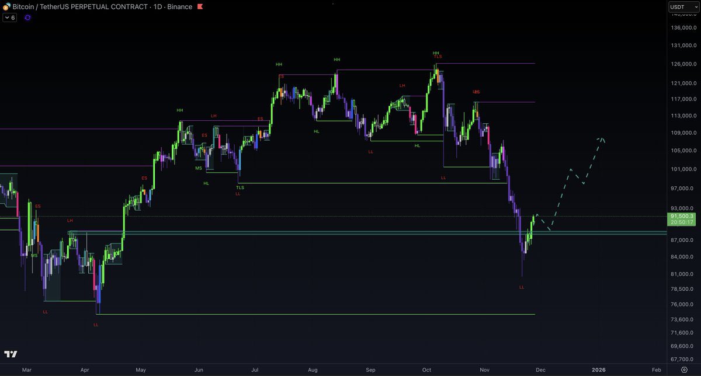Click the Oct label on time axis

click(426, 370)
